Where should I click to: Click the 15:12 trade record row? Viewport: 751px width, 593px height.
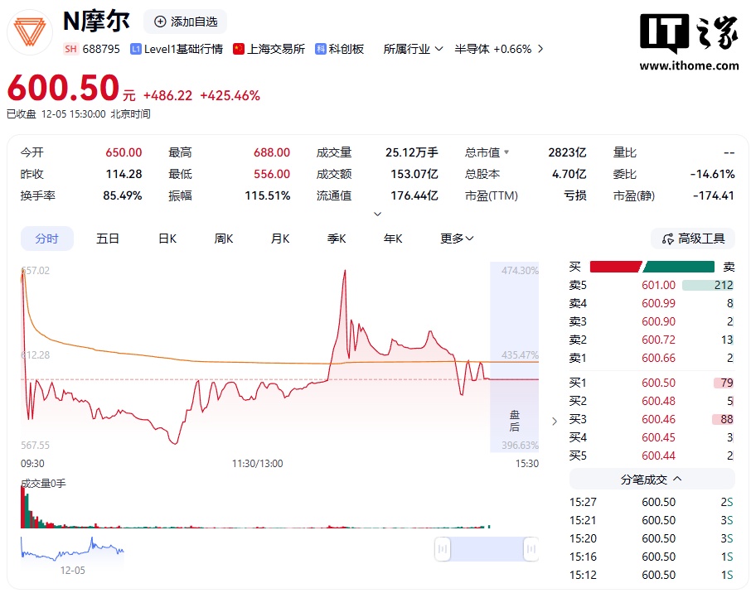[652, 575]
